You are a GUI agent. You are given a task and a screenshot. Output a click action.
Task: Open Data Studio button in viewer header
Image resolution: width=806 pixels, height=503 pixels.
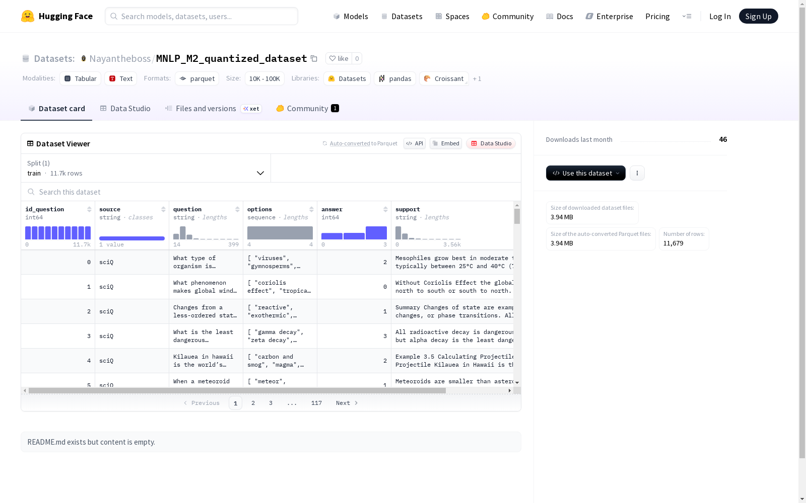(491, 143)
